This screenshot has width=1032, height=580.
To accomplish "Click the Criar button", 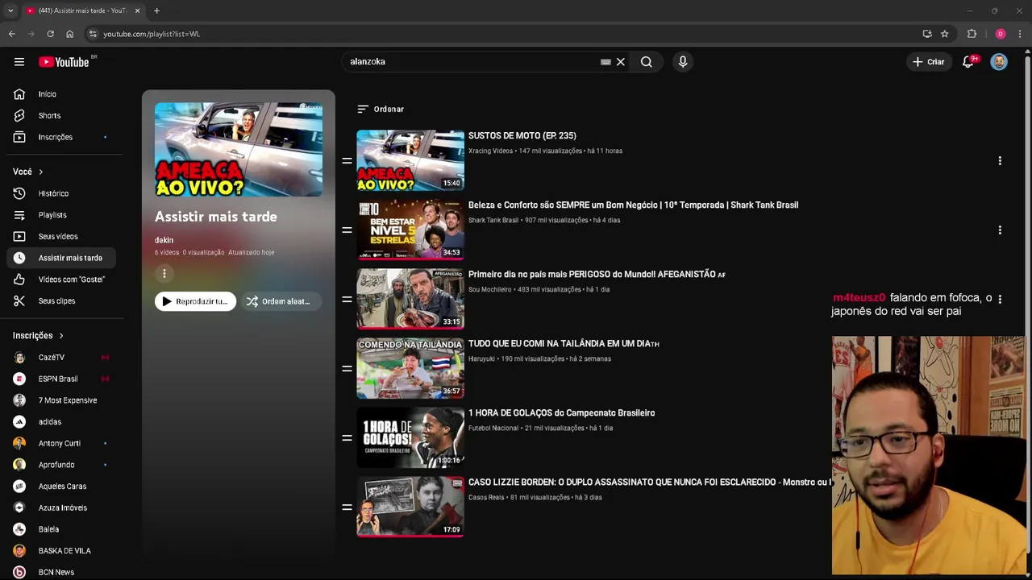I will pyautogui.click(x=928, y=62).
